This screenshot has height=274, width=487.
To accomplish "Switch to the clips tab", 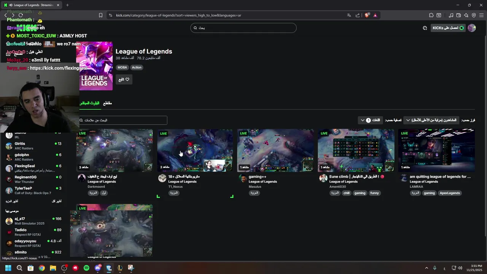I will click(108, 103).
